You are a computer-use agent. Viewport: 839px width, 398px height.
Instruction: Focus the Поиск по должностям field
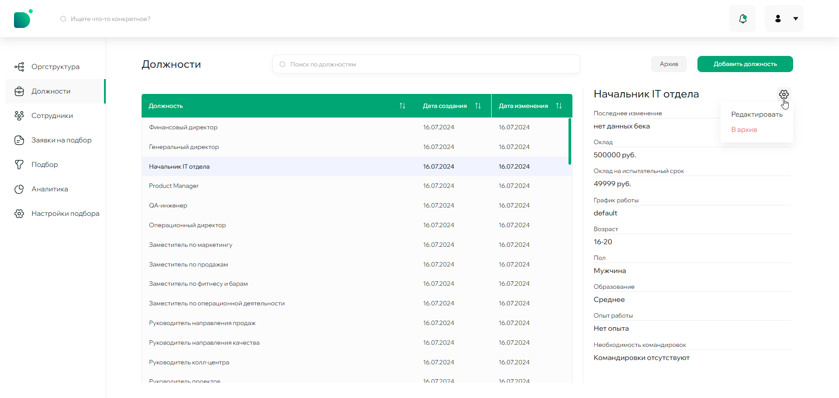(426, 64)
